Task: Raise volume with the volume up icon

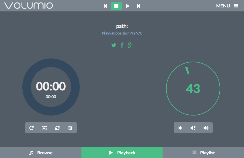Action: point(206,128)
